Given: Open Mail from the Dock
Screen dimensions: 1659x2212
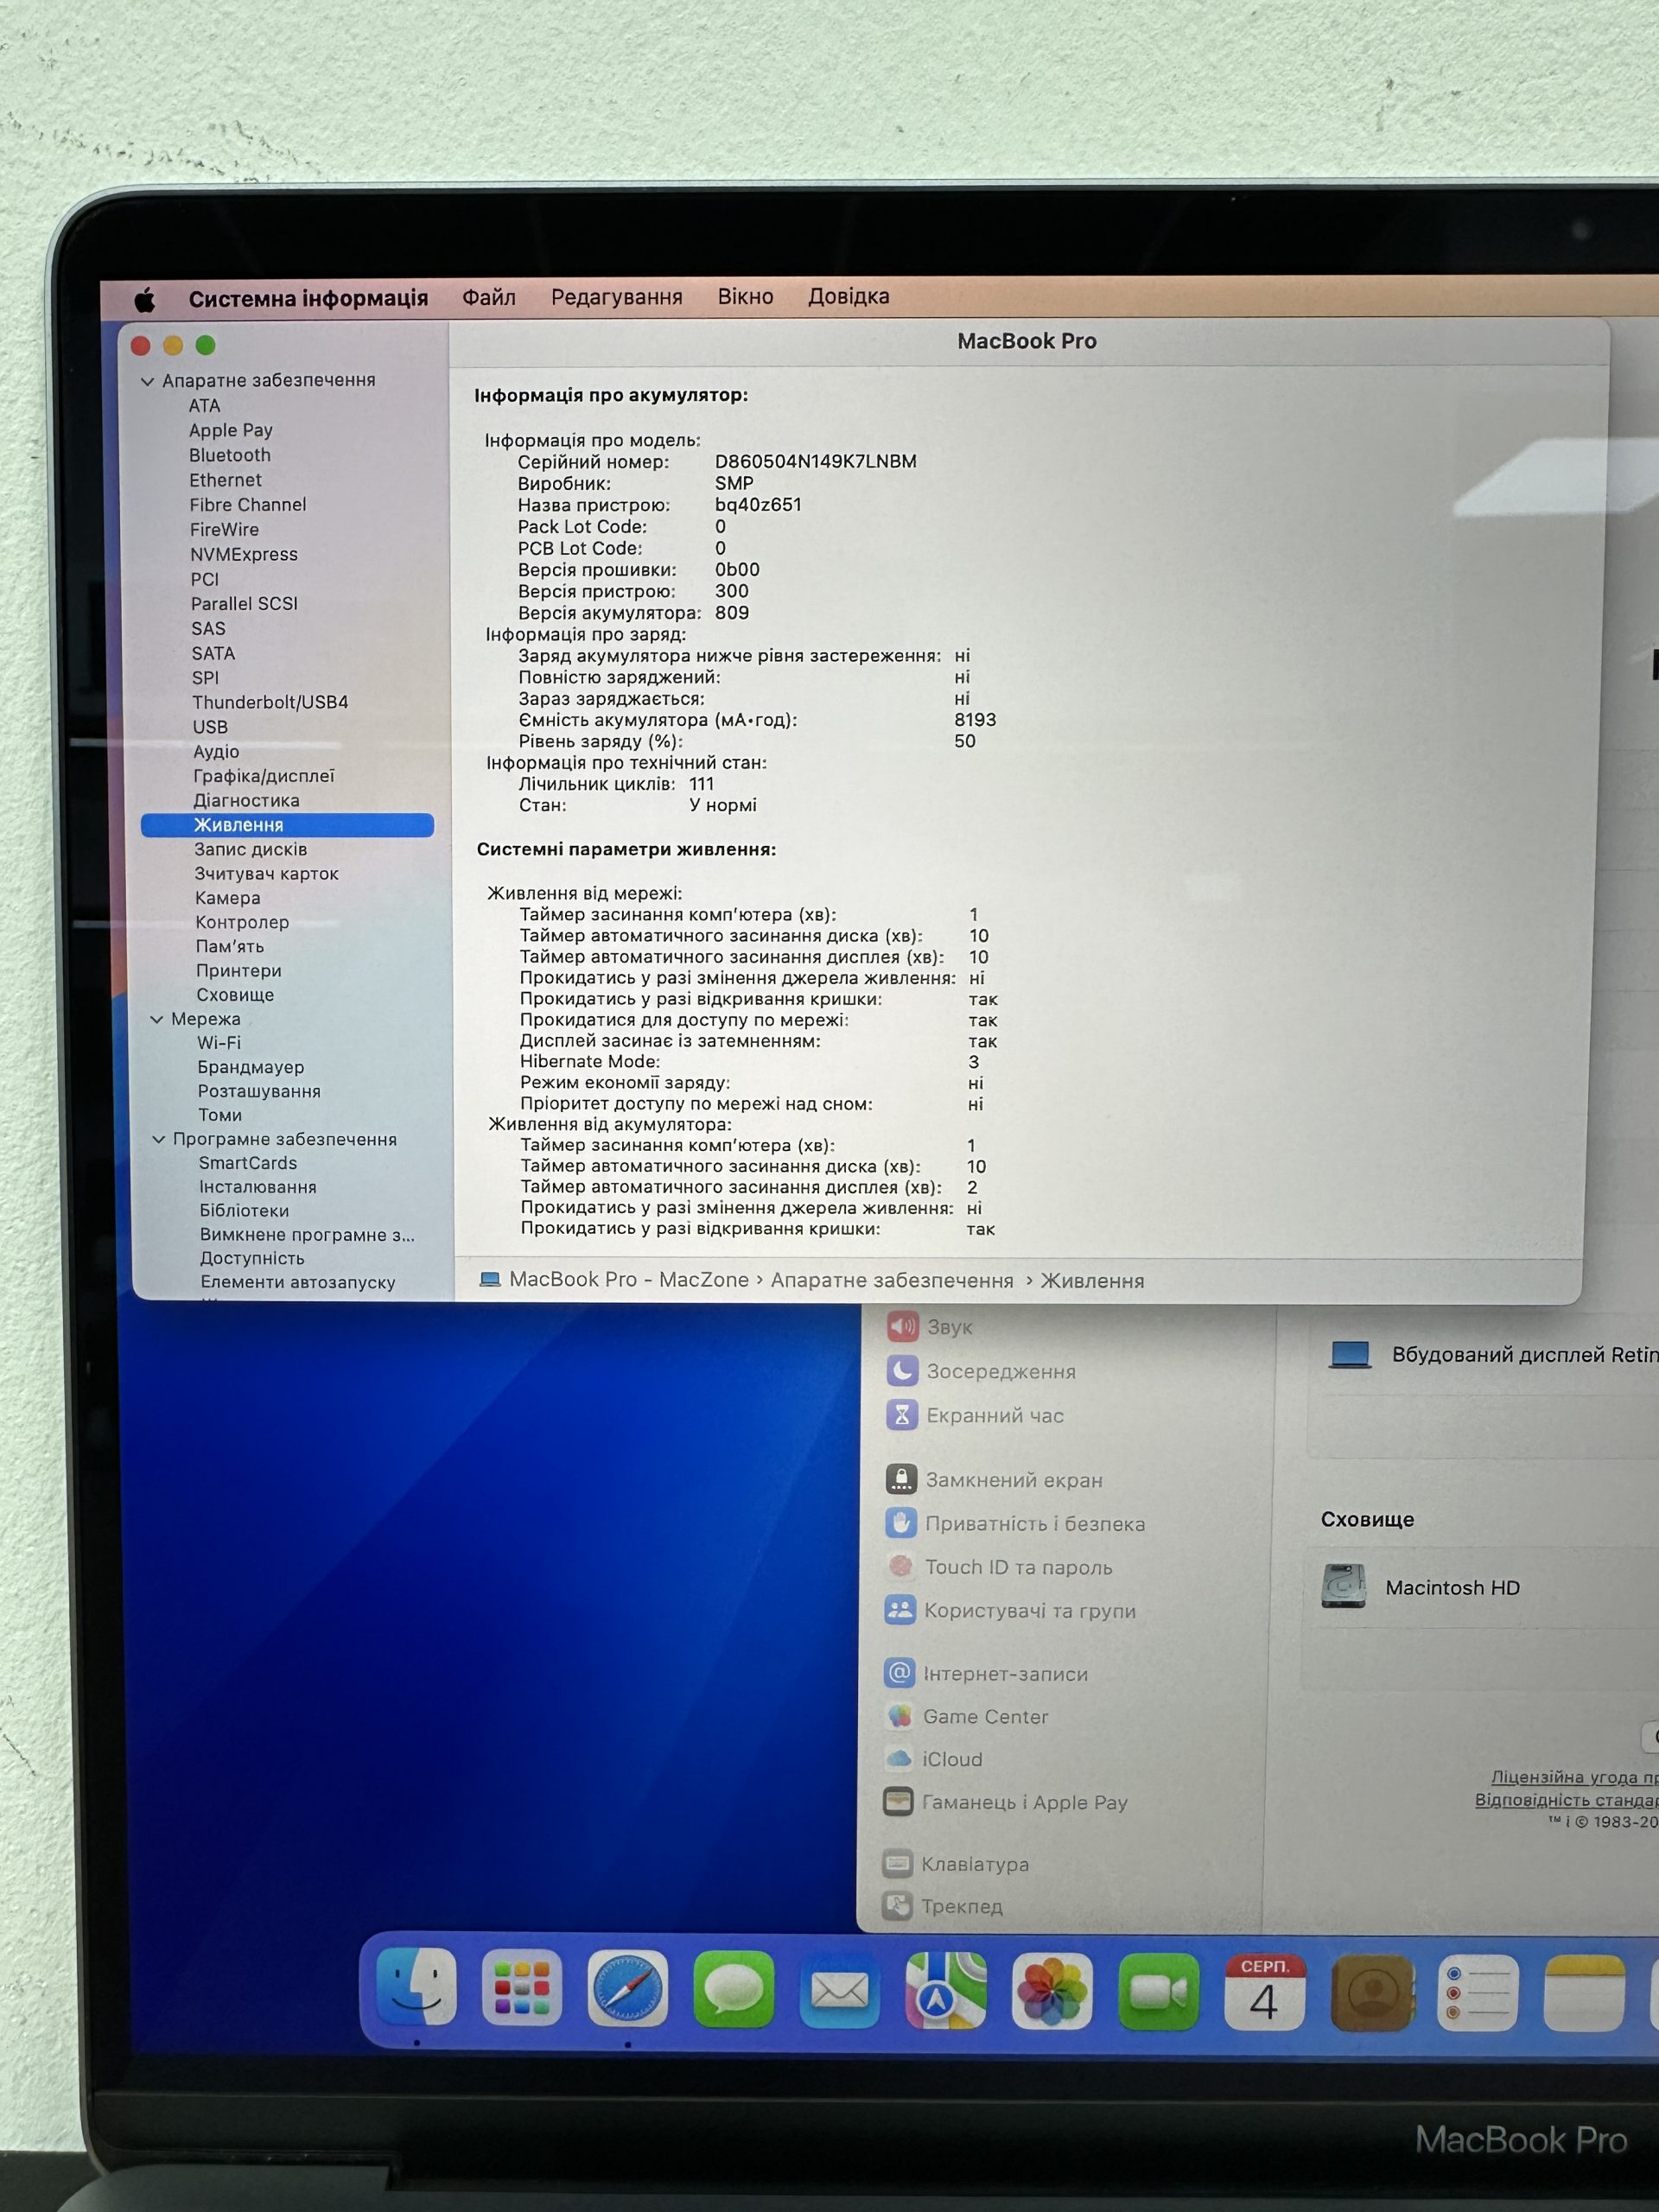Looking at the screenshot, I should point(840,1991).
